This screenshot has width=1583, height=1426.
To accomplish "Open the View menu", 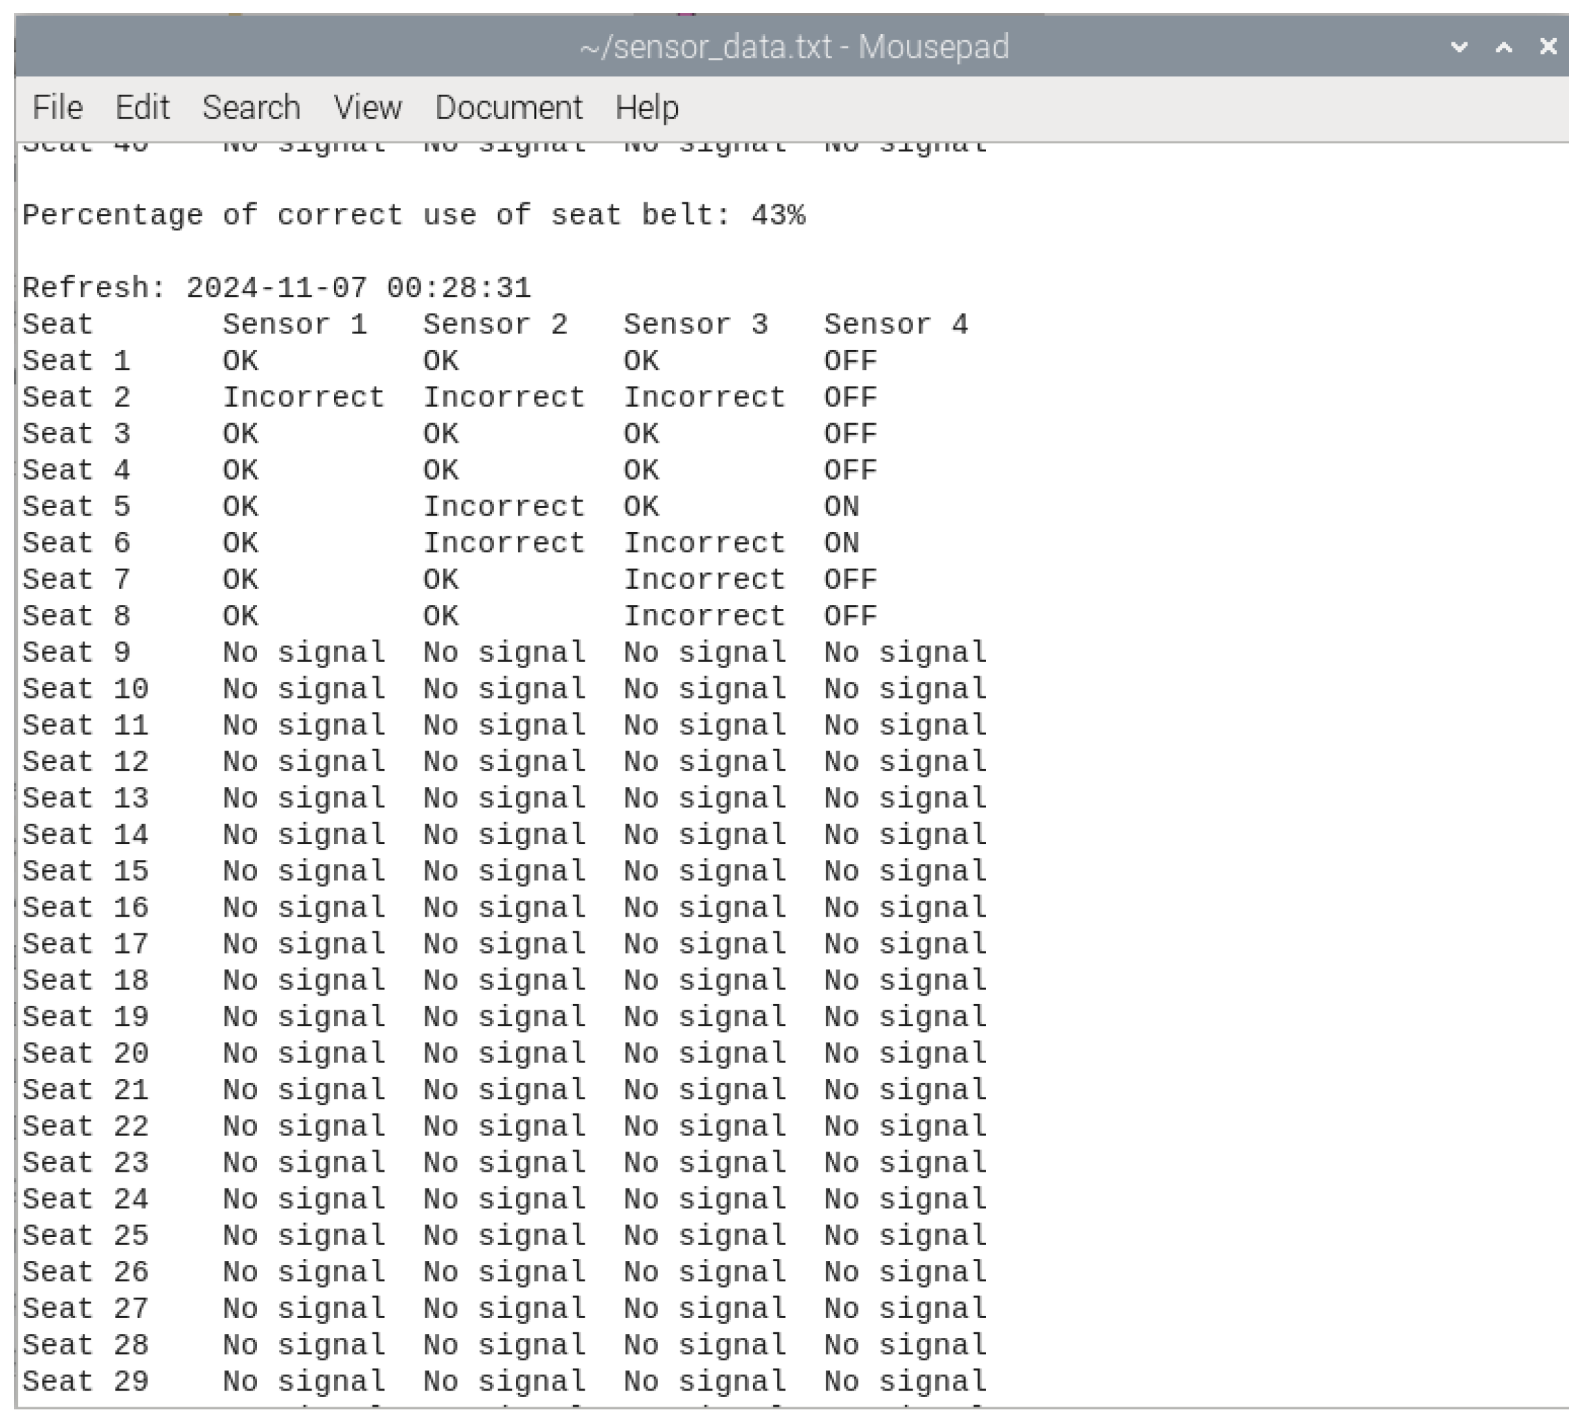I will click(x=368, y=107).
